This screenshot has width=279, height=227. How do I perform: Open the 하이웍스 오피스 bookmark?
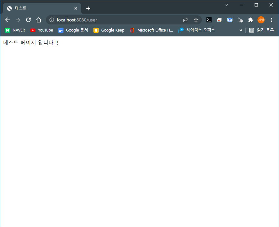[x=197, y=30]
